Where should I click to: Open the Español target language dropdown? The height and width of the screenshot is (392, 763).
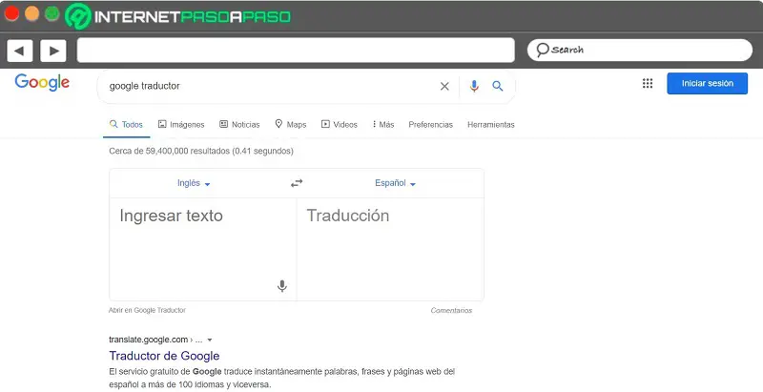(x=395, y=183)
